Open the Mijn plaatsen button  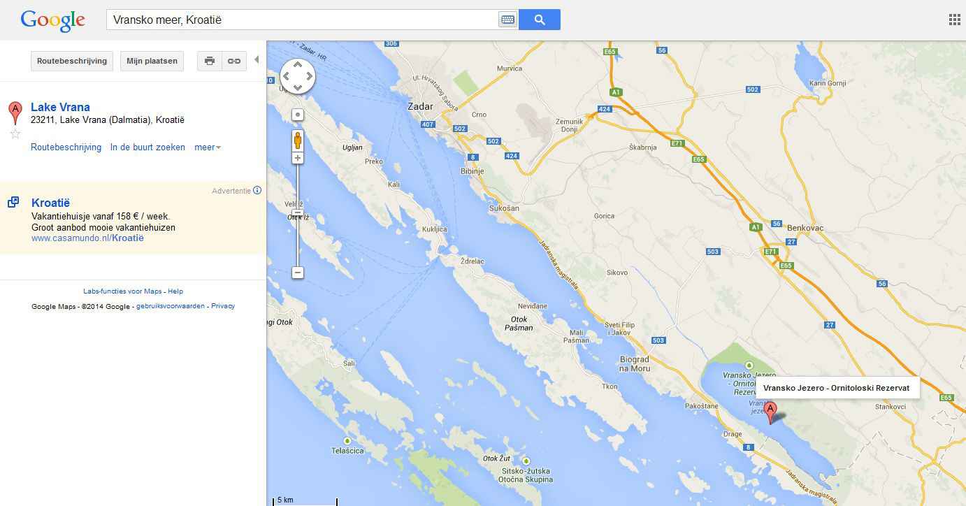point(152,61)
